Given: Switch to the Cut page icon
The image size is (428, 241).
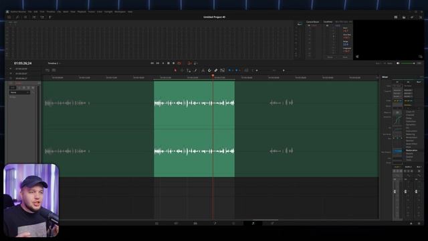Looking at the screenshot, I should point(176,223).
